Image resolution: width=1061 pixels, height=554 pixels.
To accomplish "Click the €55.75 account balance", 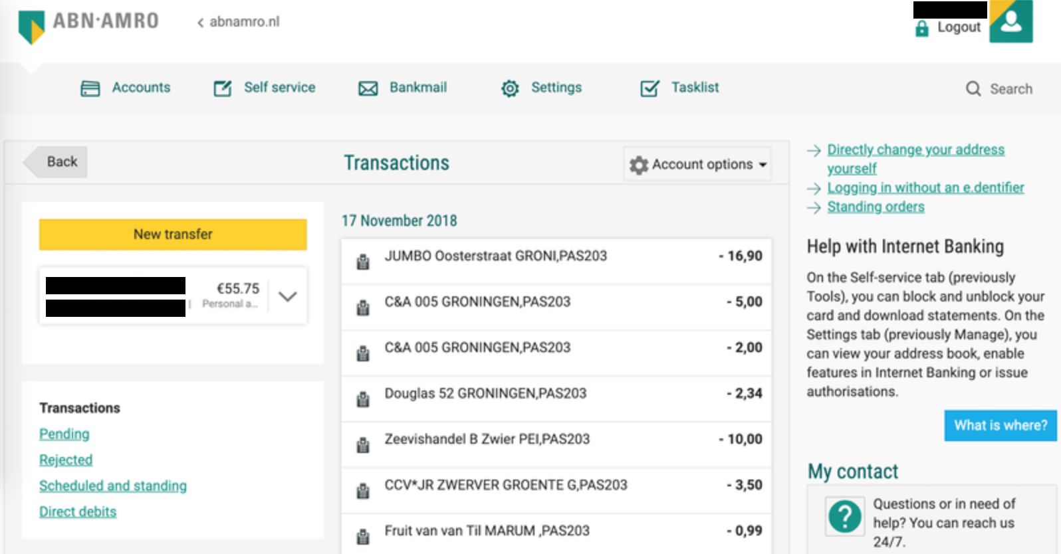I will [x=238, y=289].
